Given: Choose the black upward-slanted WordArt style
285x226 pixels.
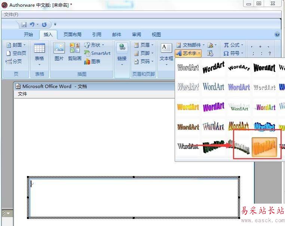Looking at the screenshot, I should coord(214,68).
